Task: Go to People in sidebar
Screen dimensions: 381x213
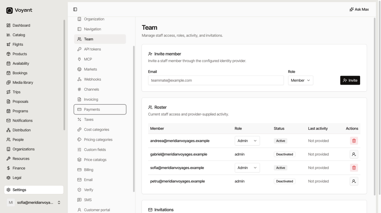Action: pos(34,140)
